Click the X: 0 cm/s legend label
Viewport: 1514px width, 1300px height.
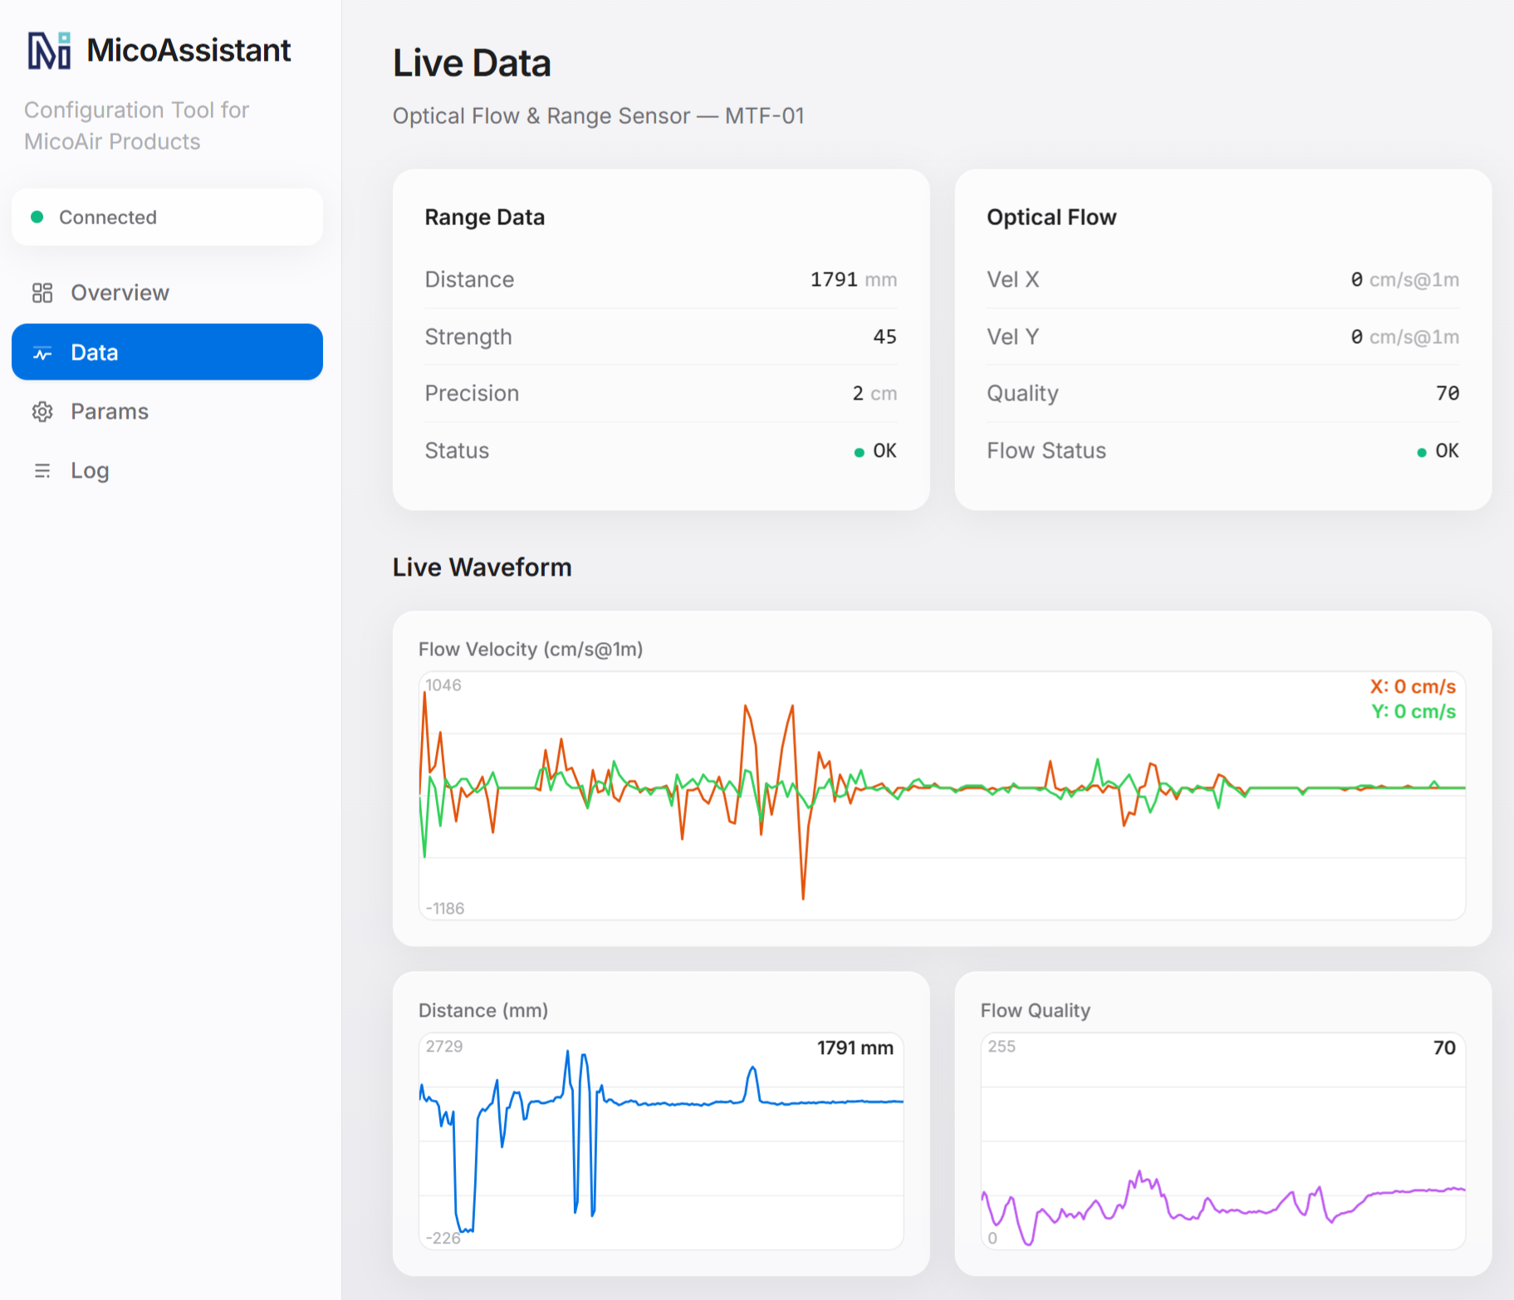coord(1413,687)
